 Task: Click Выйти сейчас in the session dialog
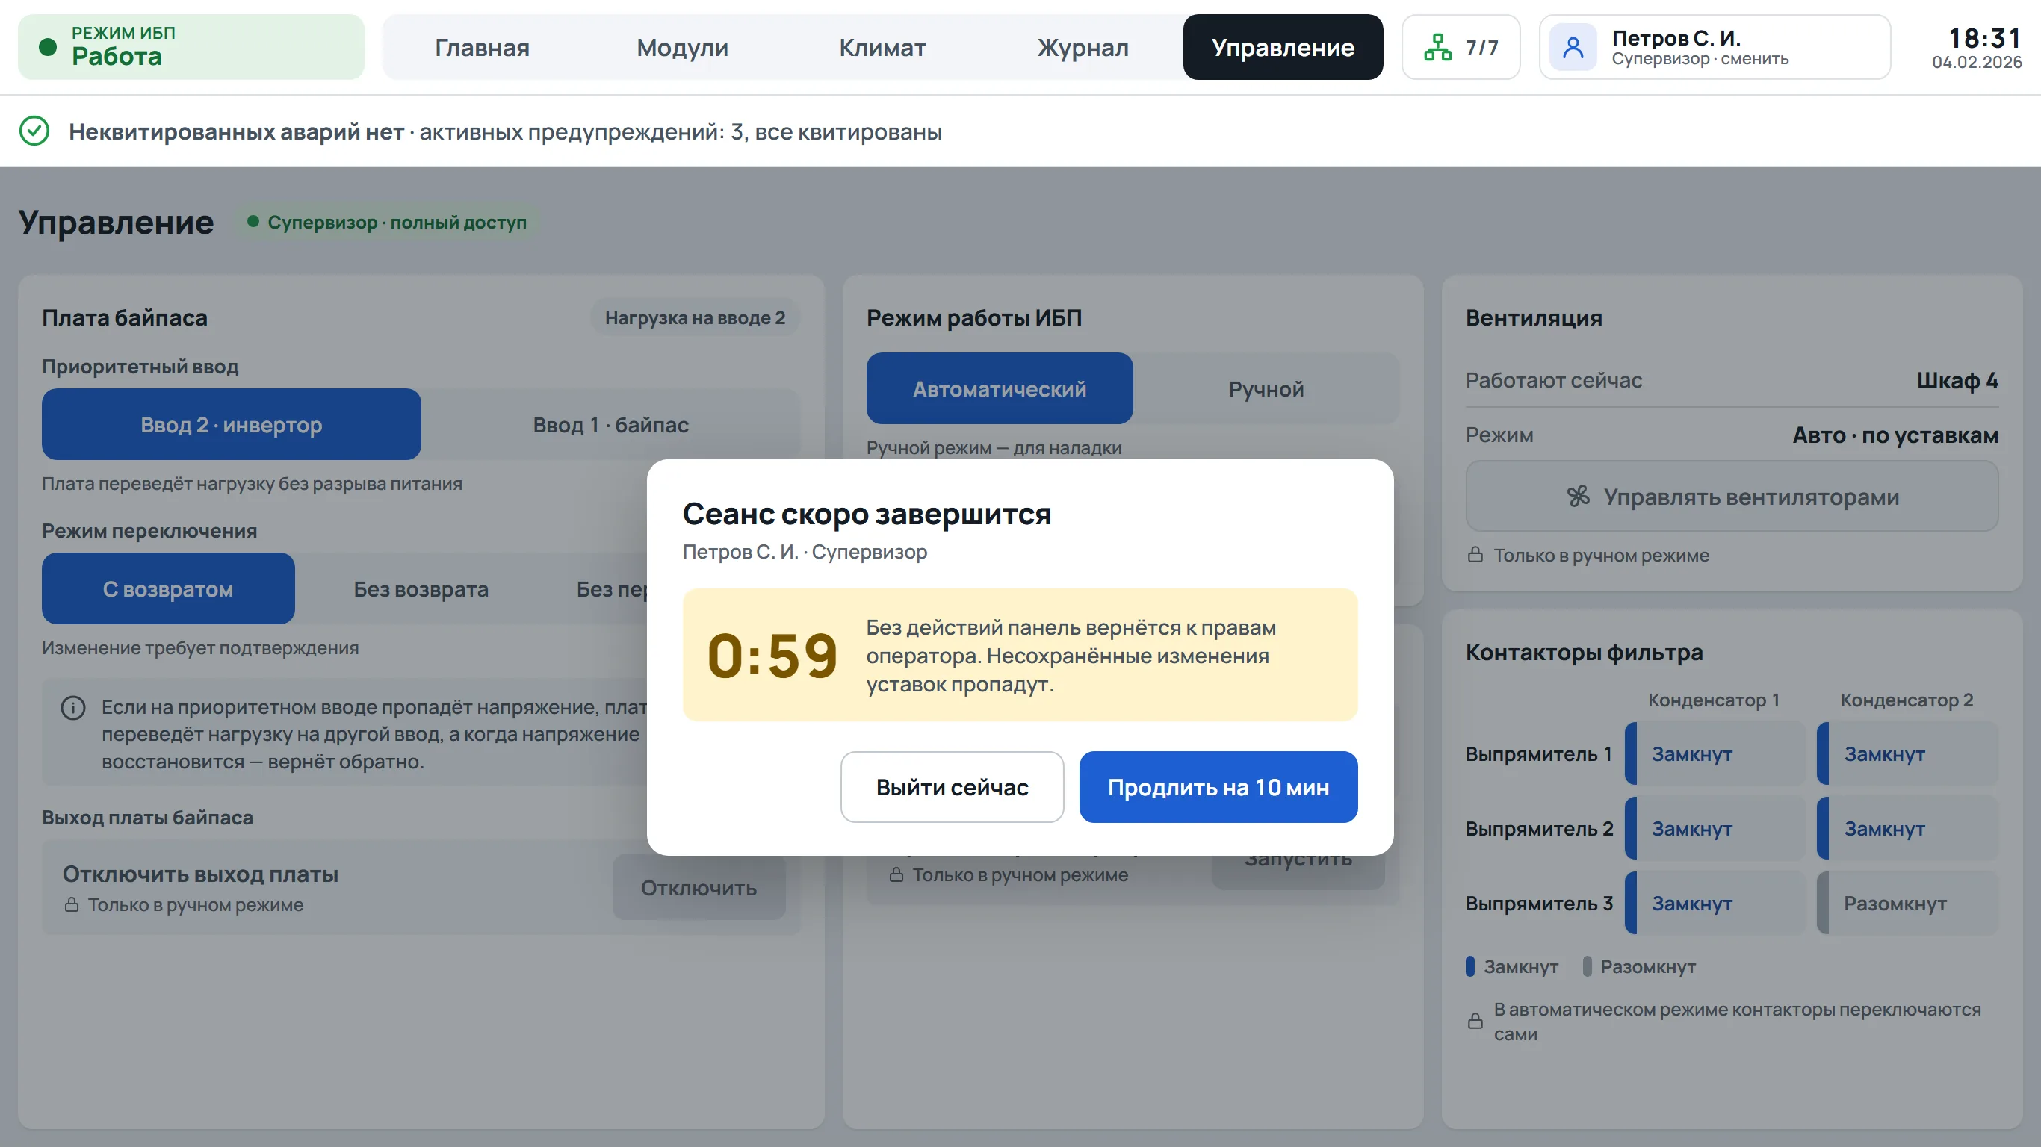953,787
